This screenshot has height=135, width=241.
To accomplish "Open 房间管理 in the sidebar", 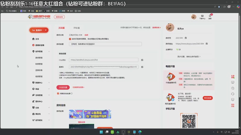I will (x=39, y=58).
